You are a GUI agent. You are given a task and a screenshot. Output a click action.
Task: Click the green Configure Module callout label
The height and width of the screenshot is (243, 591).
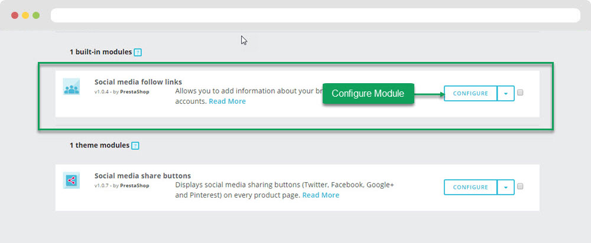[368, 94]
